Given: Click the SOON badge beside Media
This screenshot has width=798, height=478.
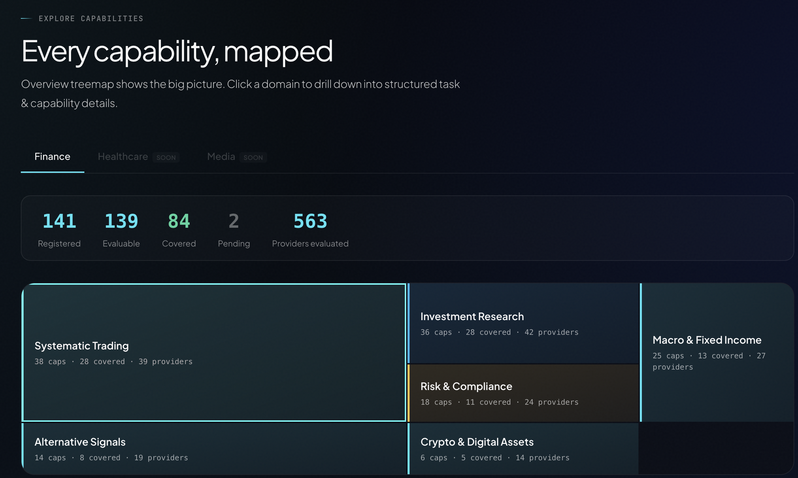Looking at the screenshot, I should pos(253,158).
